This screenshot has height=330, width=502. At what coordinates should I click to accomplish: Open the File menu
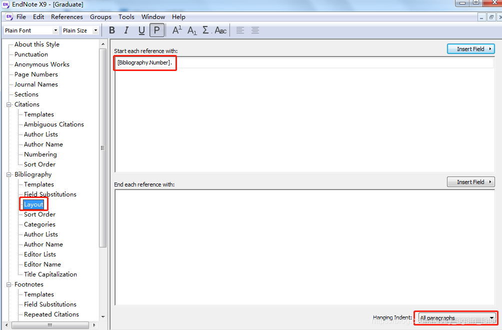tap(21, 16)
